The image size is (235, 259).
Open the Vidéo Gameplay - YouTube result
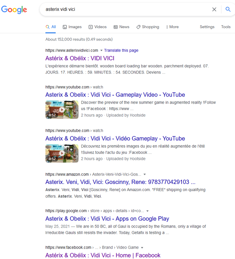point(115,139)
